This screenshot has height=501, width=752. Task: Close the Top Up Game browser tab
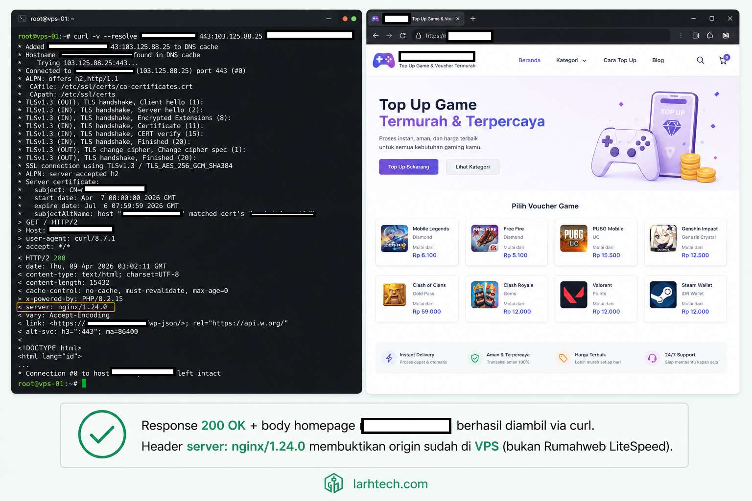(x=458, y=19)
